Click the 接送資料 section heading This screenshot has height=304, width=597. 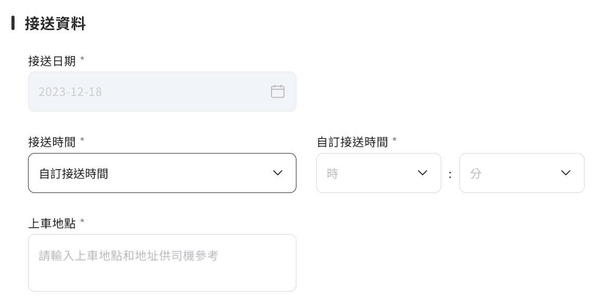pyautogui.click(x=55, y=23)
